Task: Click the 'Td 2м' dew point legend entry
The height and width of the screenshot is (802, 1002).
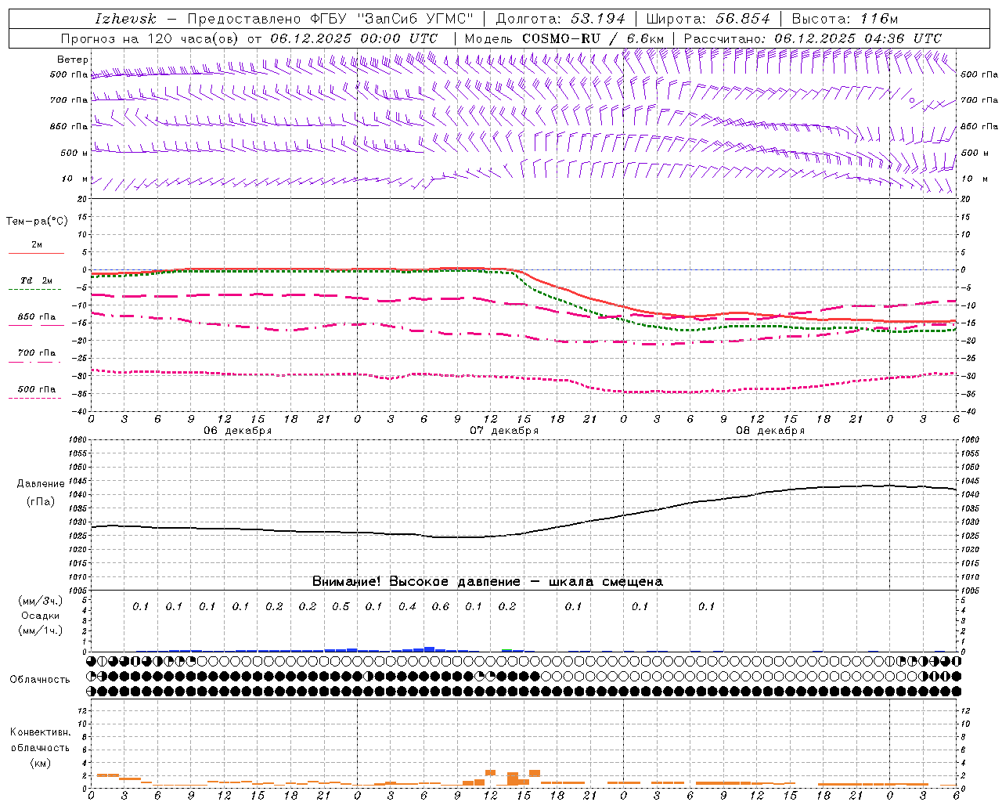Action: pyautogui.click(x=37, y=280)
